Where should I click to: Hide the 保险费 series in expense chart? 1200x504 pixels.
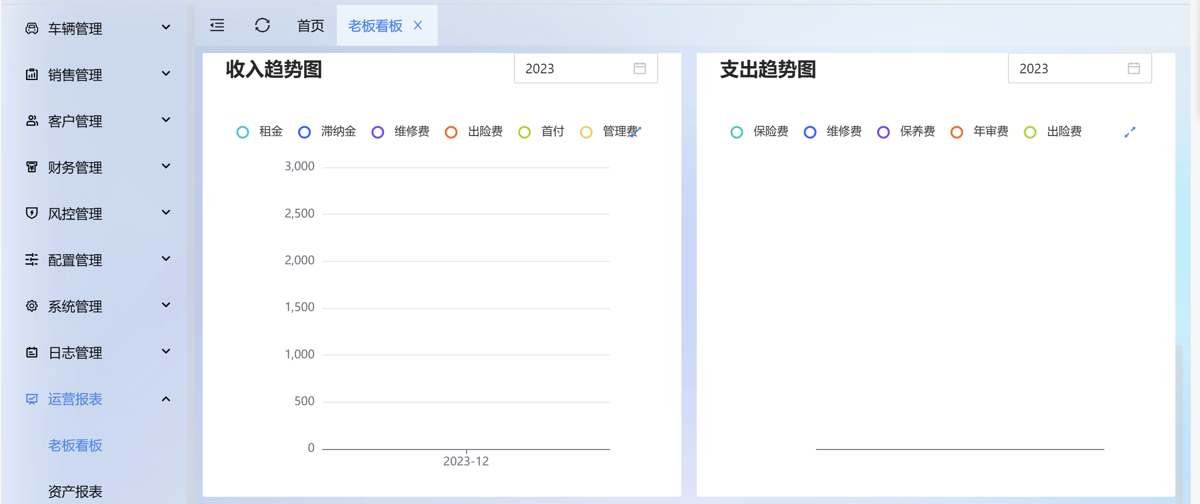pyautogui.click(x=759, y=132)
